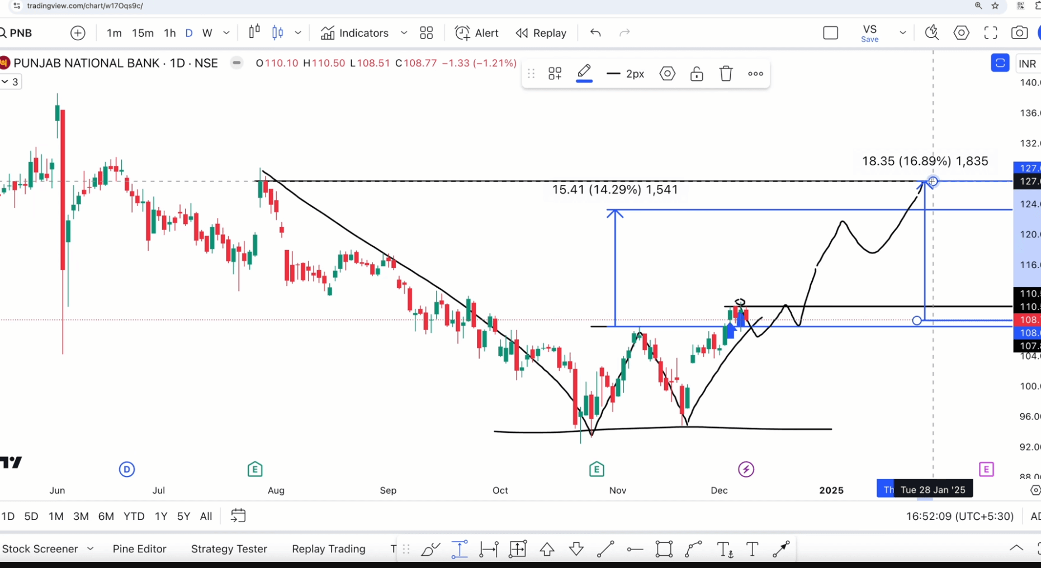Expand the layout manage dropdown arrow
The image size is (1041, 568).
tap(902, 33)
